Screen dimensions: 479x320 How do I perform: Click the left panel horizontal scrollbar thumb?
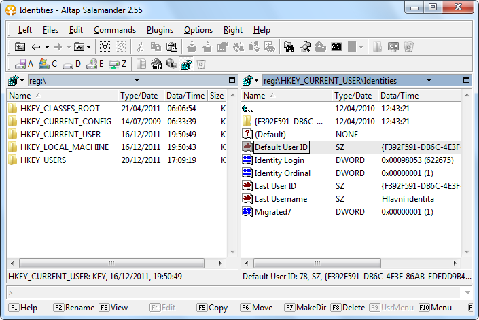(x=111, y=263)
